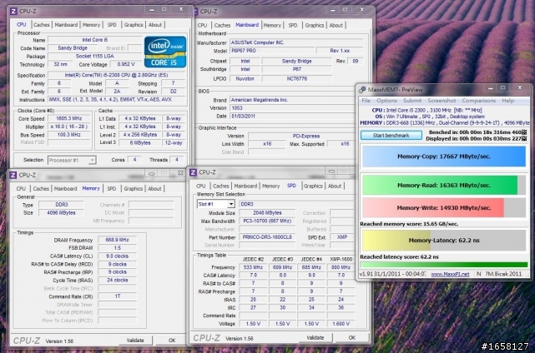Select About tab in Mainboard window

point(336,25)
